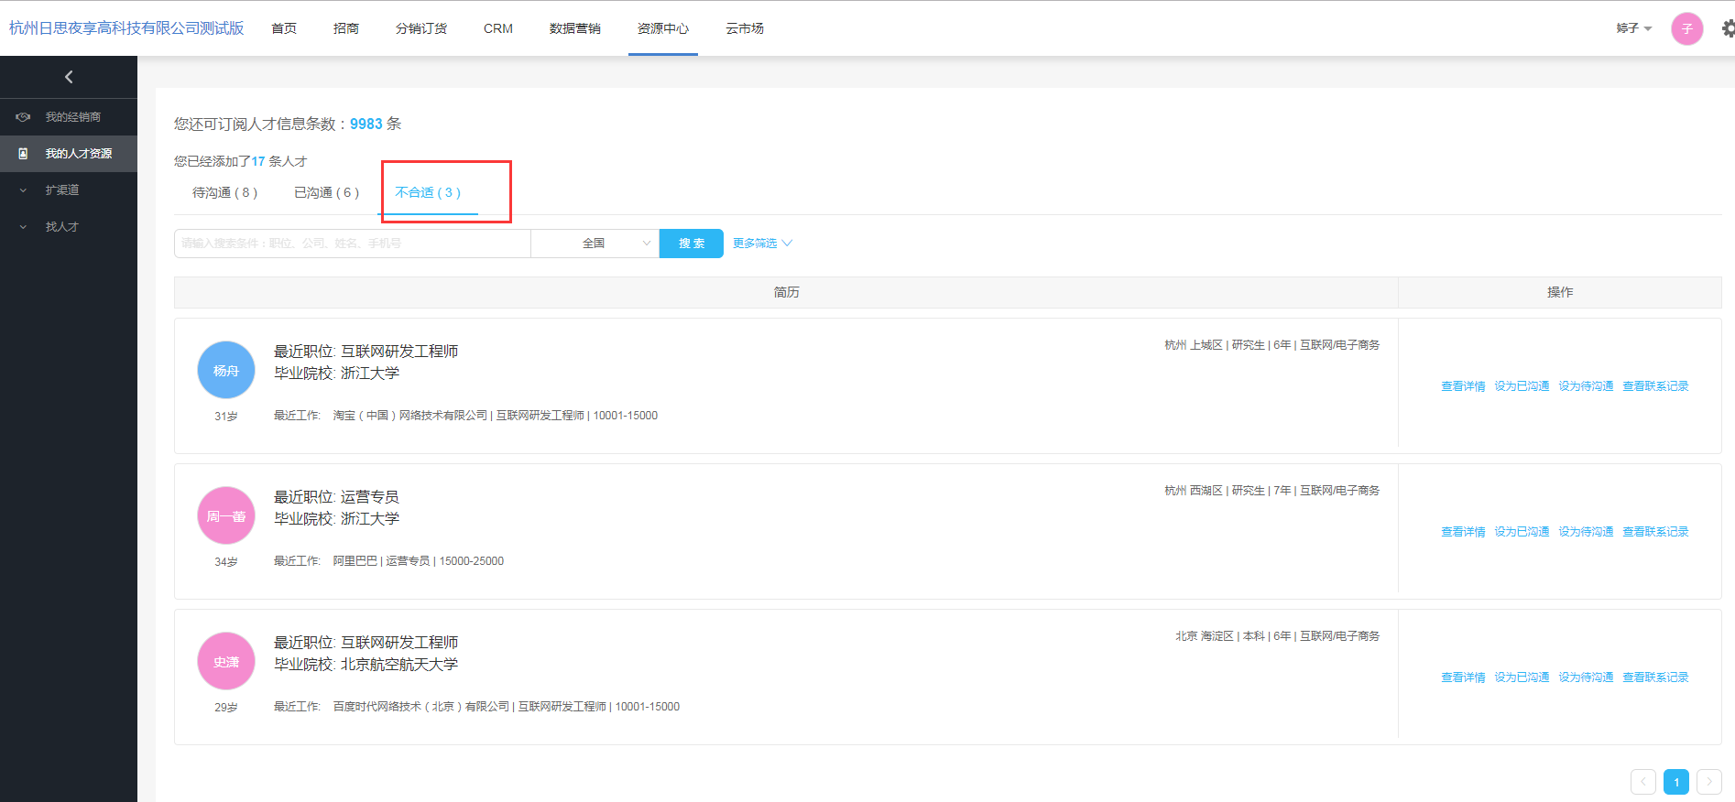Click the pink user avatar
The image size is (1735, 802).
1686,28
